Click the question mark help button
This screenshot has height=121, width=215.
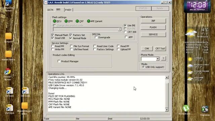coord(163,58)
